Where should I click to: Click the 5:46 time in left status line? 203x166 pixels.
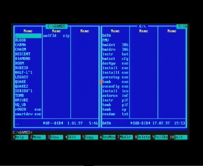[x=93, y=123]
